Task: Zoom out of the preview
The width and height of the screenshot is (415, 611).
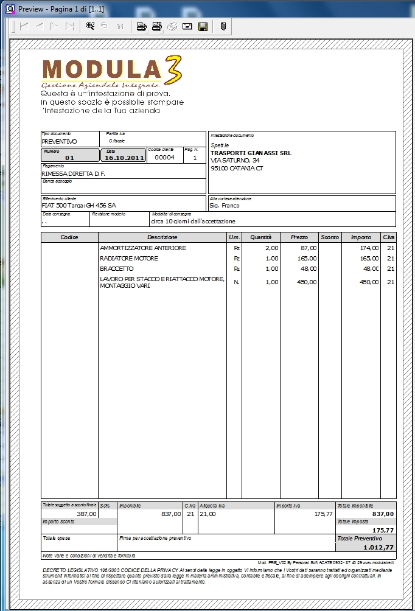Action: tap(105, 26)
